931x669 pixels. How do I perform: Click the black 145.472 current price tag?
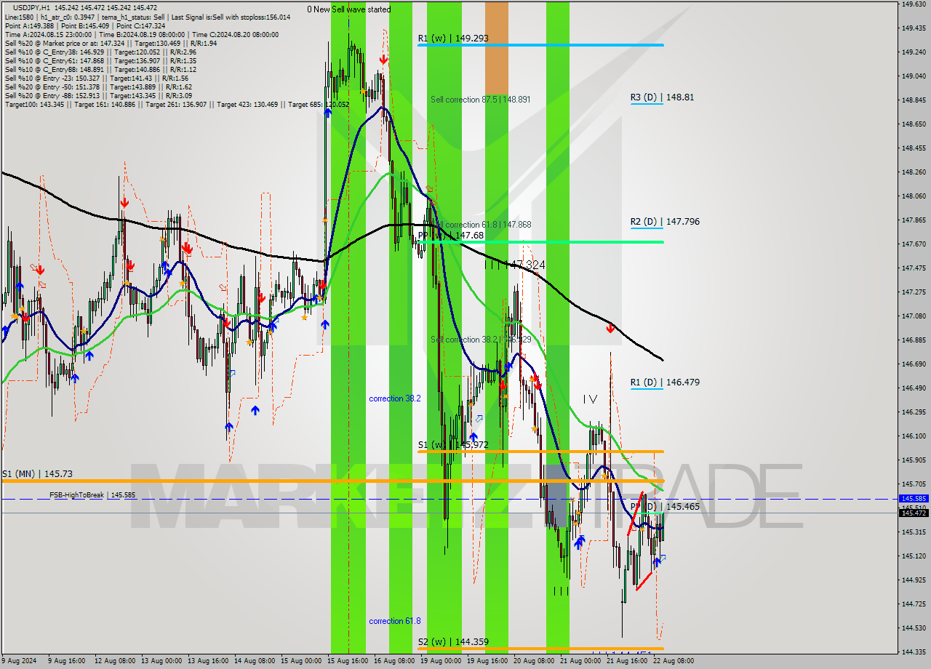(914, 513)
